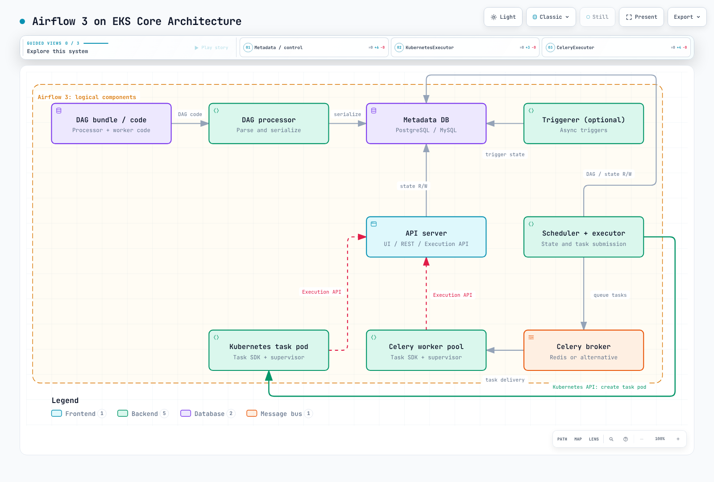Enter Present fullscreen mode
The width and height of the screenshot is (714, 482).
coord(641,17)
